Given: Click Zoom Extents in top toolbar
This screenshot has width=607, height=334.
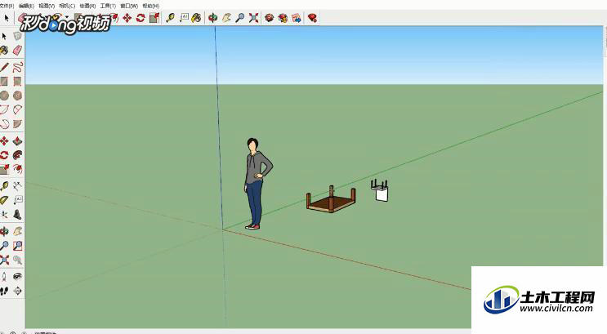Looking at the screenshot, I should click(253, 18).
